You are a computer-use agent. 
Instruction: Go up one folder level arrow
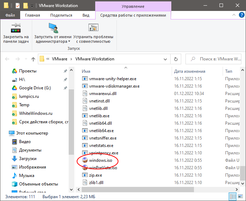point(33,59)
